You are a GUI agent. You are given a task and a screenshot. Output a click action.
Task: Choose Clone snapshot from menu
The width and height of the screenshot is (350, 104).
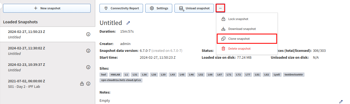pyautogui.click(x=247, y=39)
